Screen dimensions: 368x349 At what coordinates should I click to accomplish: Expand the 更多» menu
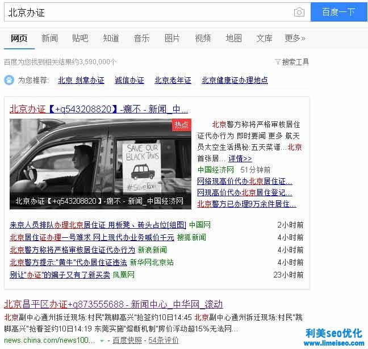[x=295, y=38]
